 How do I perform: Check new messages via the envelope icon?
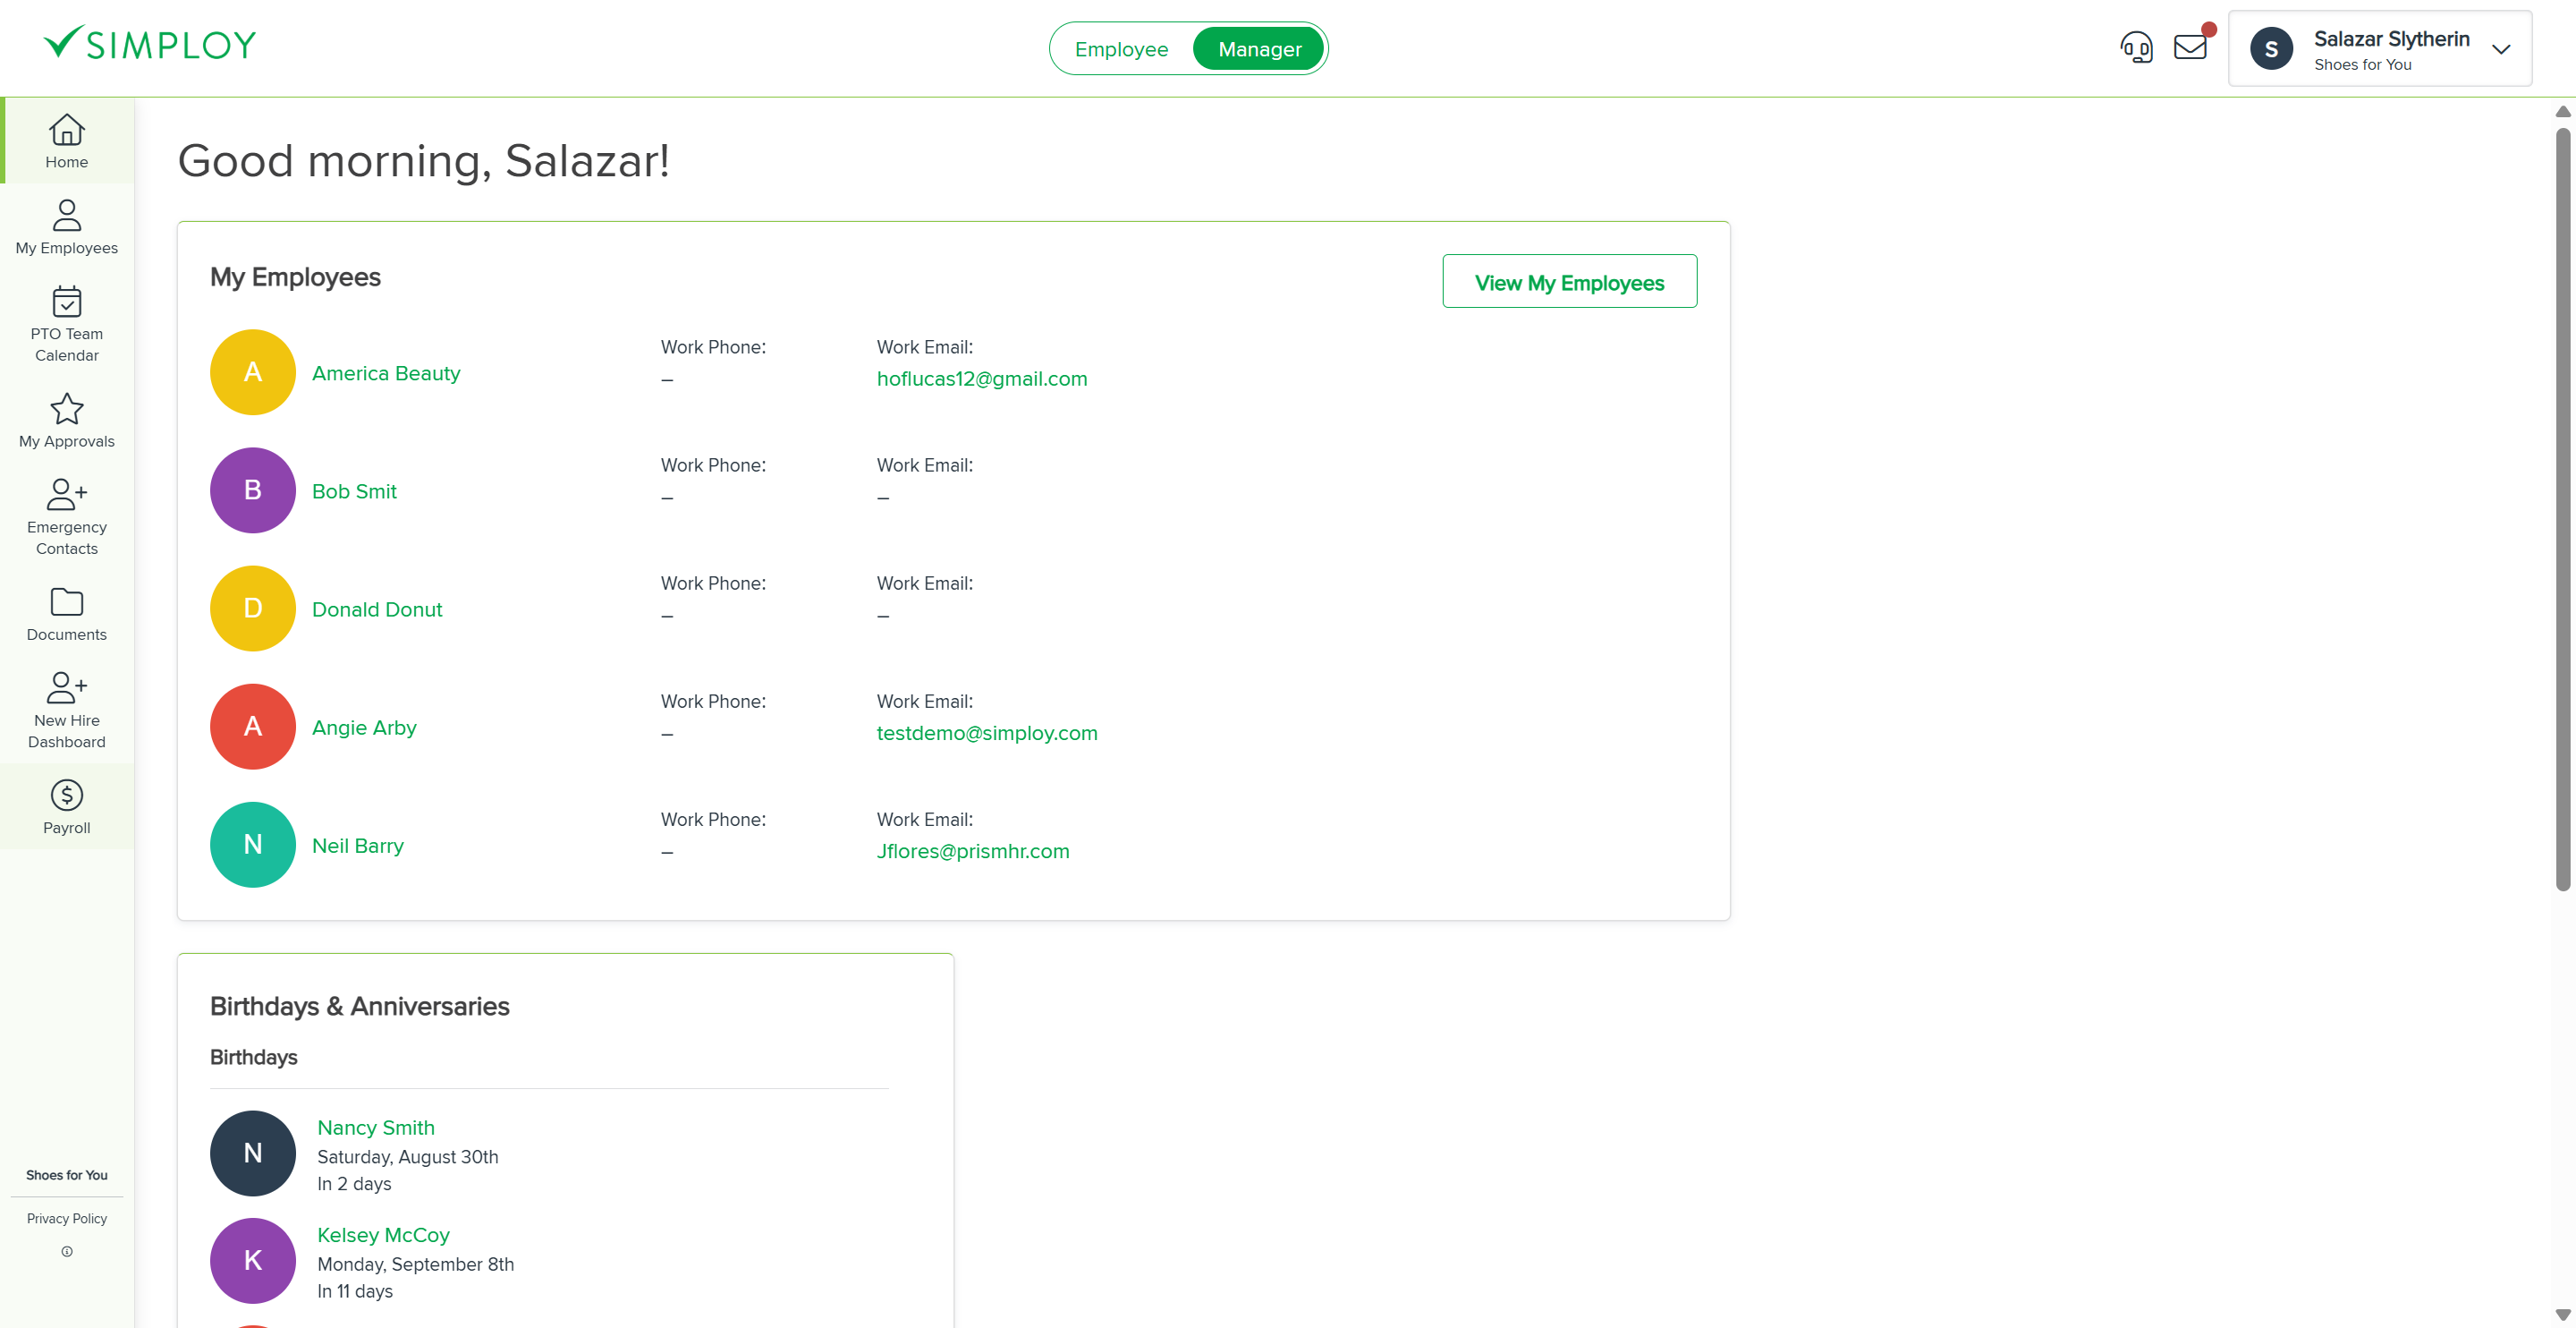pos(2190,46)
